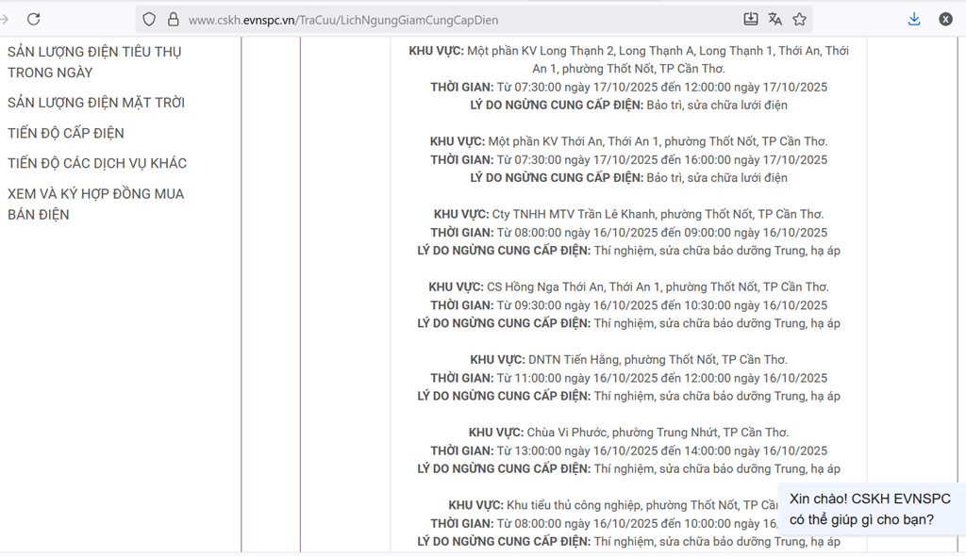Click the CS Hồng Nga Thới An entry
Image resolution: width=966 pixels, height=556 pixels.
pos(628,286)
